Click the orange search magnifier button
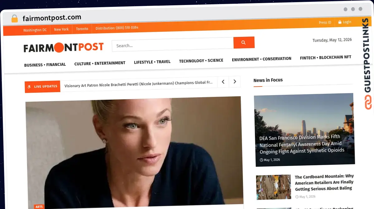 [244, 42]
